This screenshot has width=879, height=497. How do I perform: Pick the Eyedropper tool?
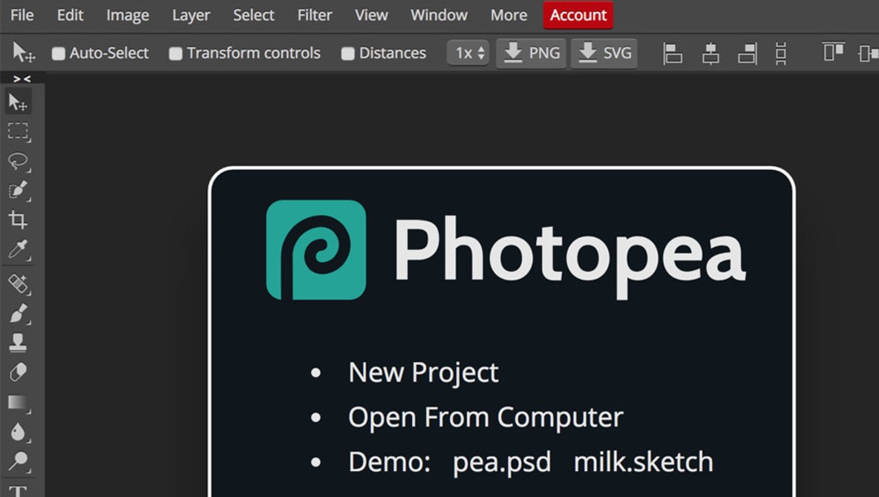(x=18, y=249)
